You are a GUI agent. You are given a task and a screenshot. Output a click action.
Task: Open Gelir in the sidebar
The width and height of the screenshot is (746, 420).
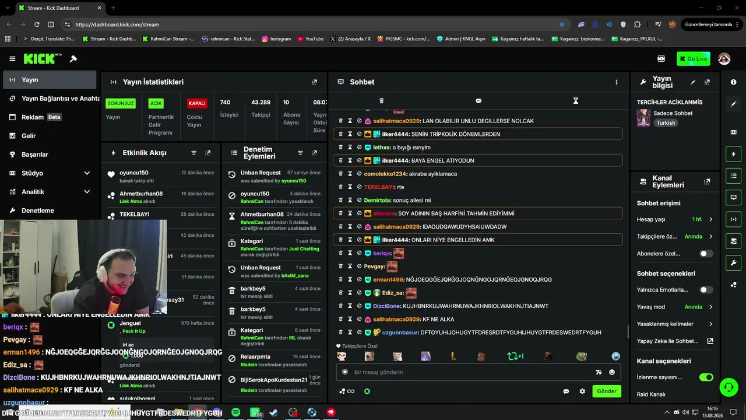pyautogui.click(x=50, y=136)
